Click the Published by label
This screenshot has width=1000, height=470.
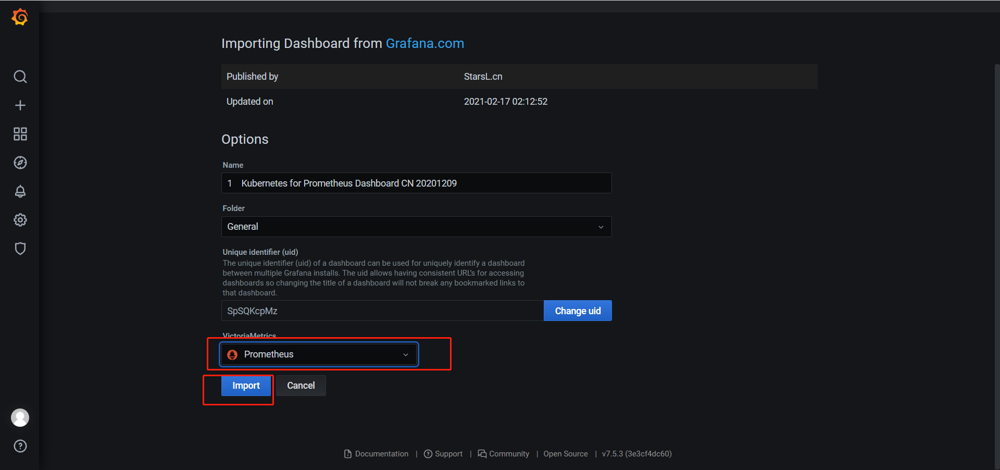coord(253,77)
